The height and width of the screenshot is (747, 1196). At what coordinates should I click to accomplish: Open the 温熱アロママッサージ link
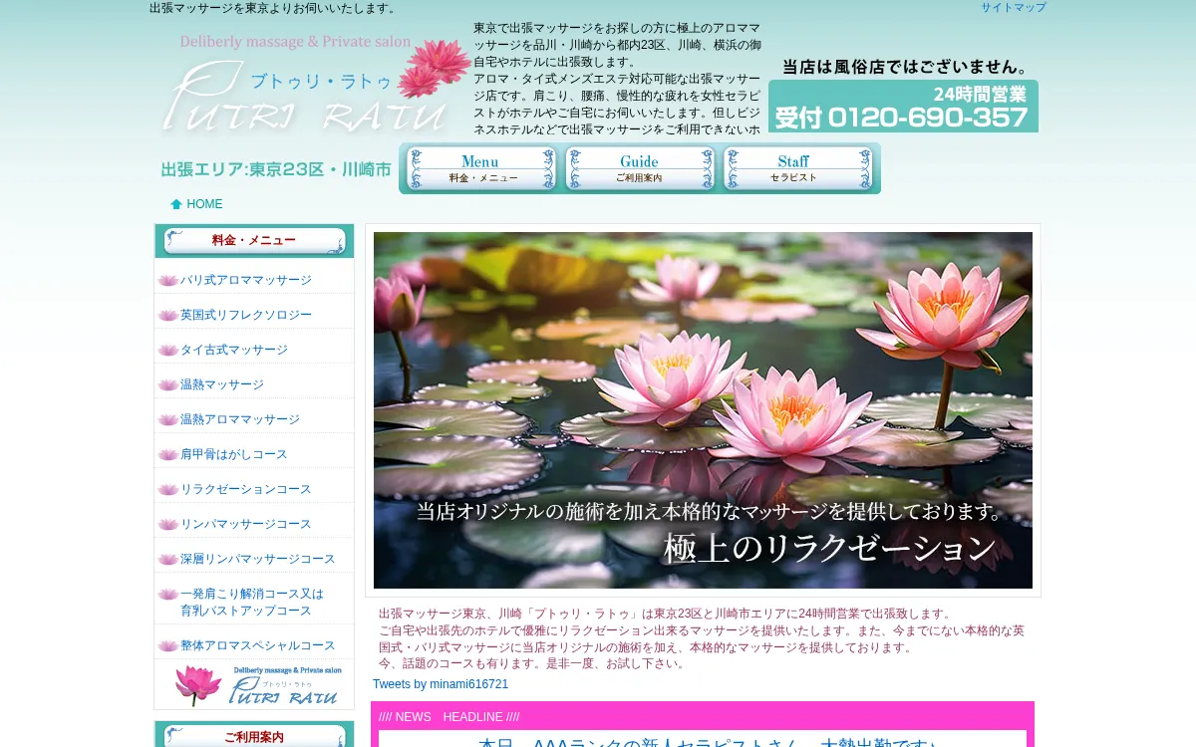(x=240, y=419)
